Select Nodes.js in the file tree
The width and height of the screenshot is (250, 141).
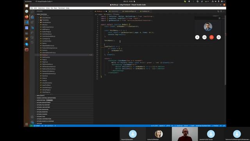pyautogui.click(x=64, y=55)
